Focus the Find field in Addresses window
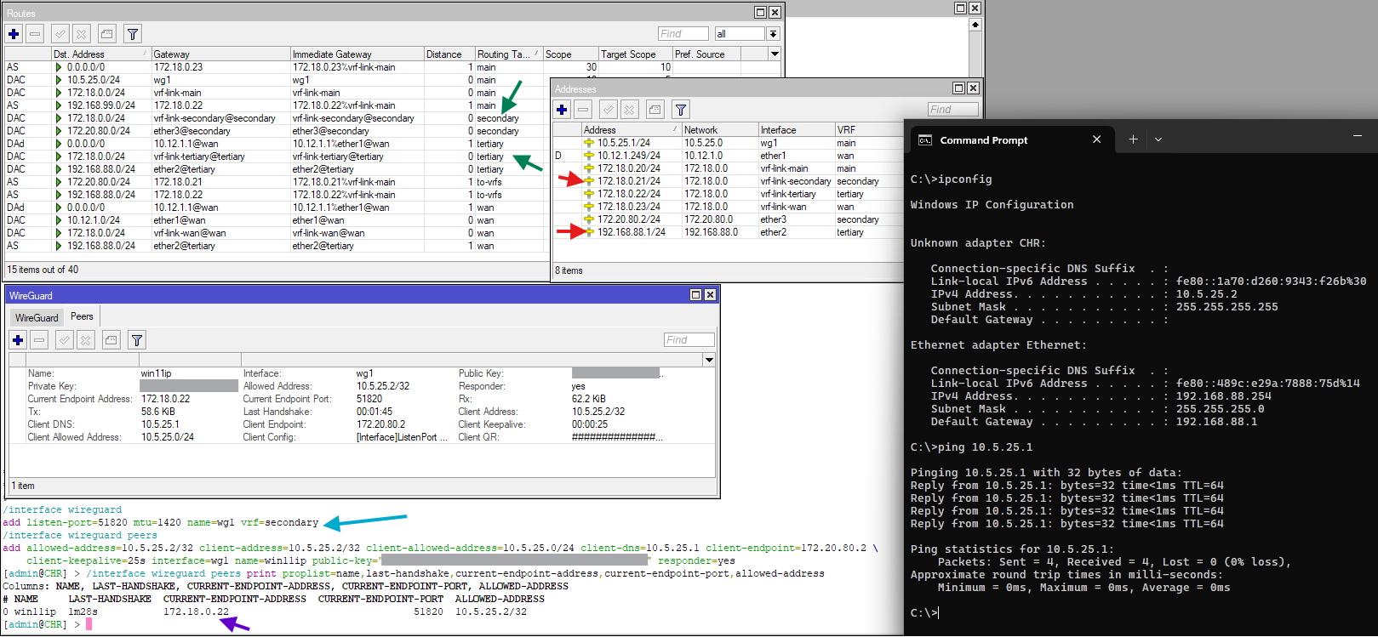 point(952,109)
